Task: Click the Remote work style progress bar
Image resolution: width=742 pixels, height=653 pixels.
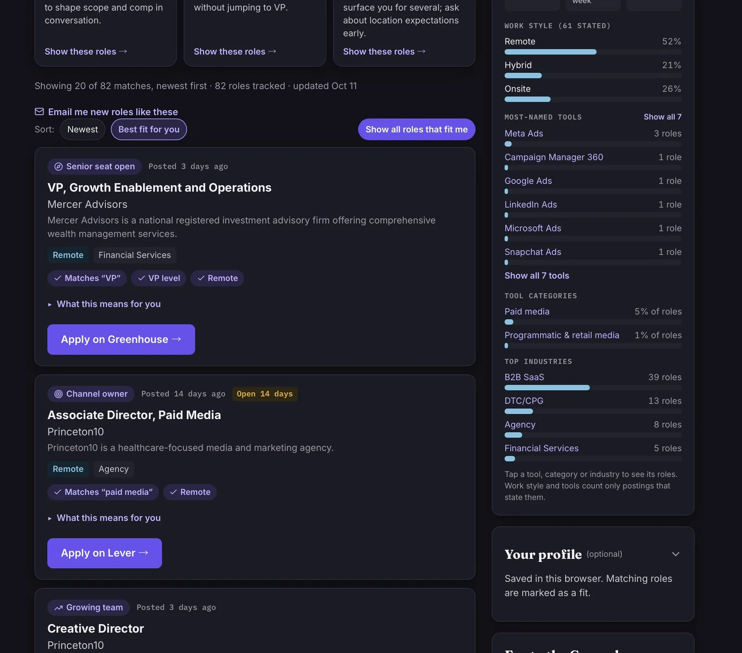Action: [x=593, y=52]
